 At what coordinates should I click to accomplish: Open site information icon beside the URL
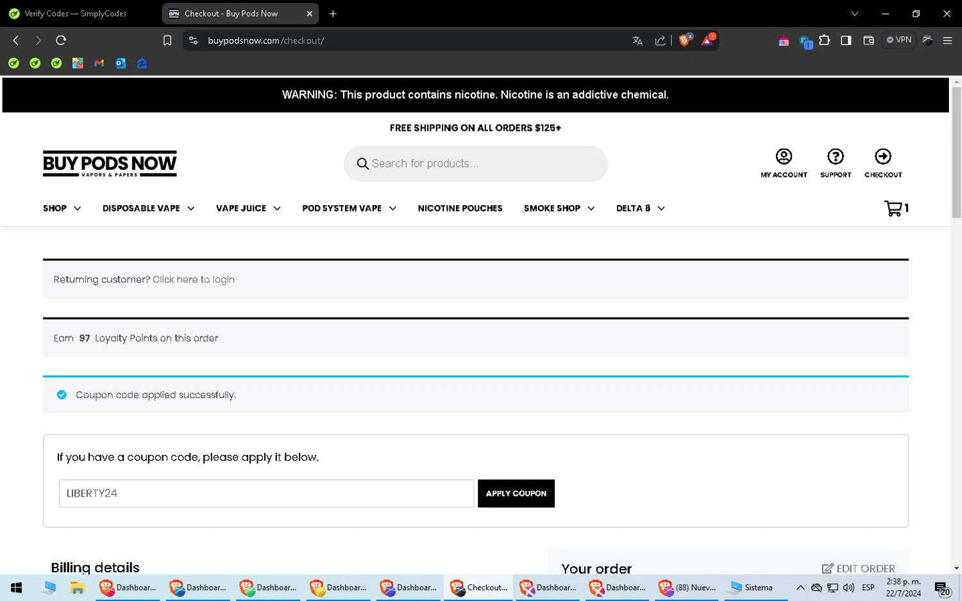tap(193, 40)
